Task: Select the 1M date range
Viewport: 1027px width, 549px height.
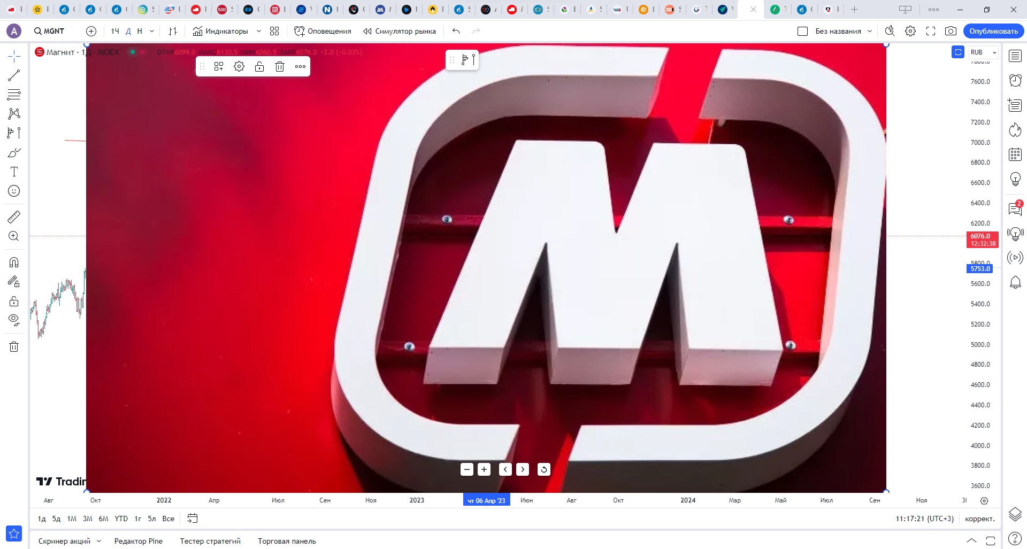Action: [x=72, y=519]
